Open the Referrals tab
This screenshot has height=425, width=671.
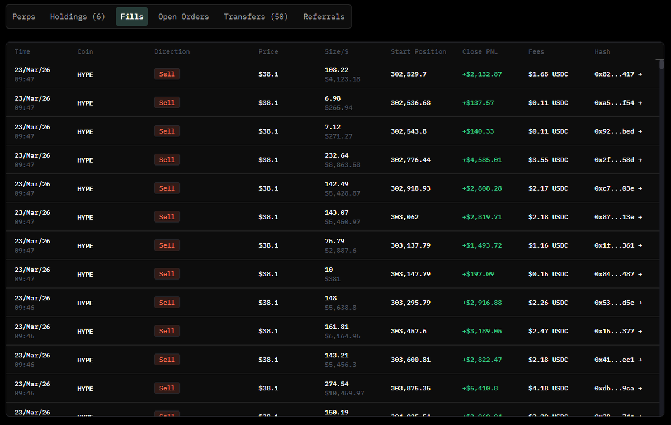coord(324,17)
